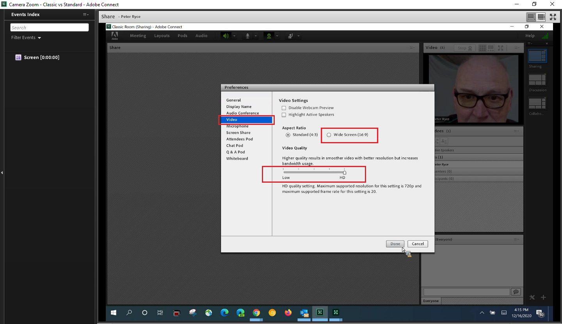
Task: Click the microphone icon in the meeting toolbar
Action: tap(247, 36)
